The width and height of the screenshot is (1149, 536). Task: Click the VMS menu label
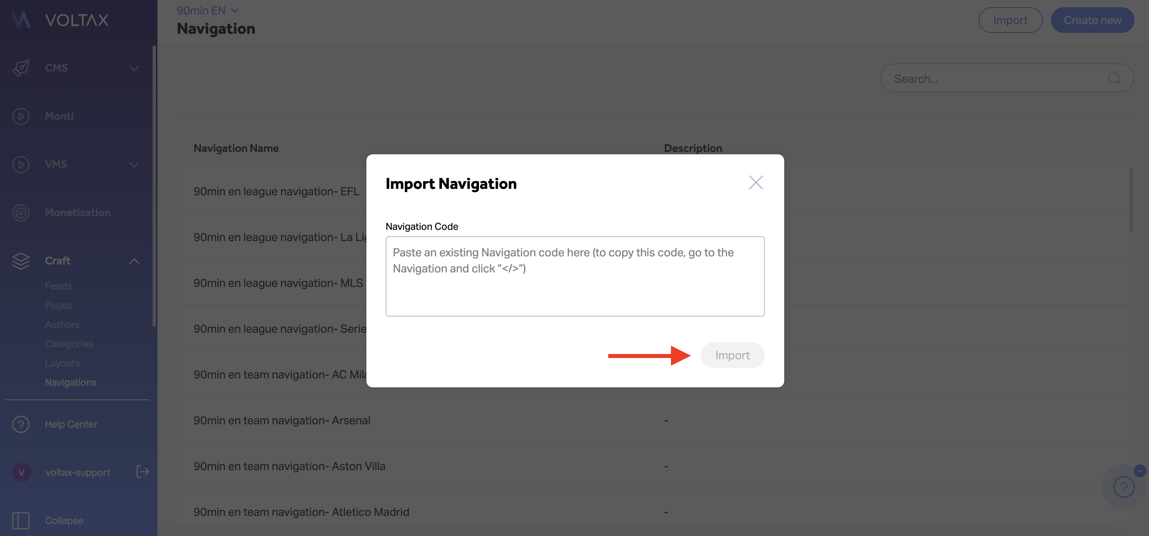pyautogui.click(x=56, y=165)
